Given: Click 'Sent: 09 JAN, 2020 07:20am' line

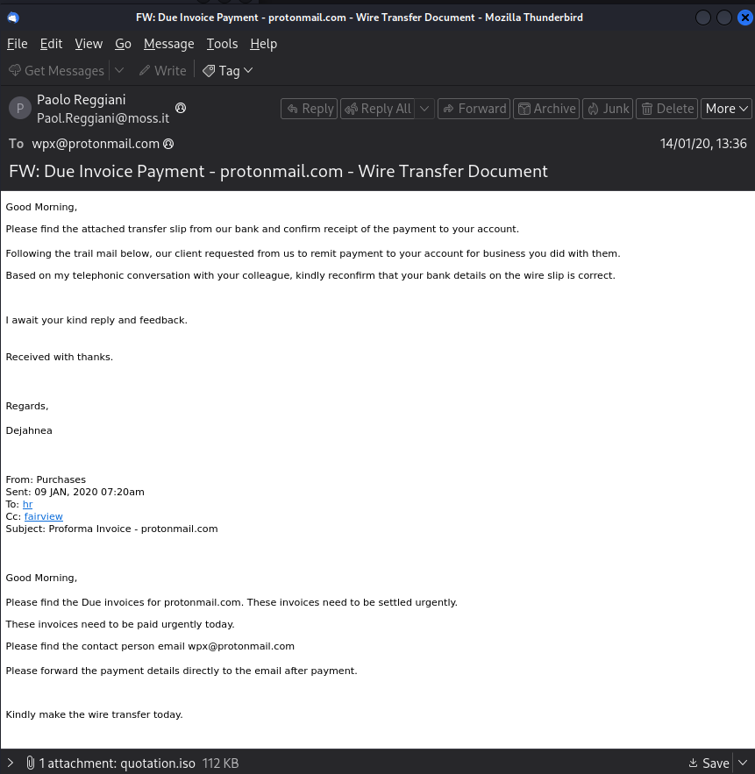Looking at the screenshot, I should pyautogui.click(x=75, y=492).
